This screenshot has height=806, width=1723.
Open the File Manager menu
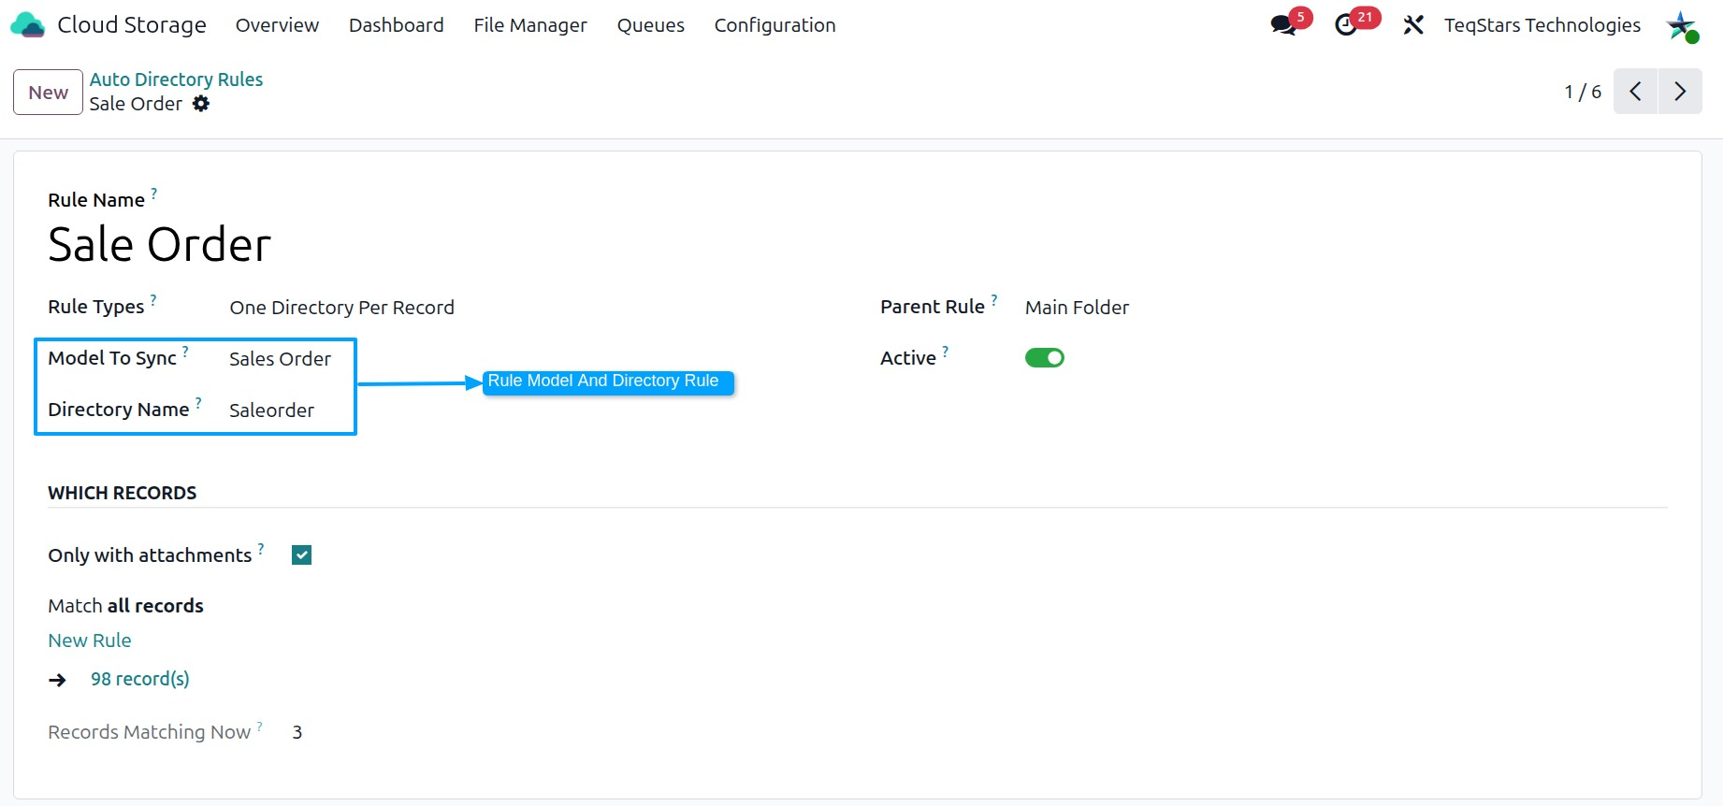coord(530,25)
